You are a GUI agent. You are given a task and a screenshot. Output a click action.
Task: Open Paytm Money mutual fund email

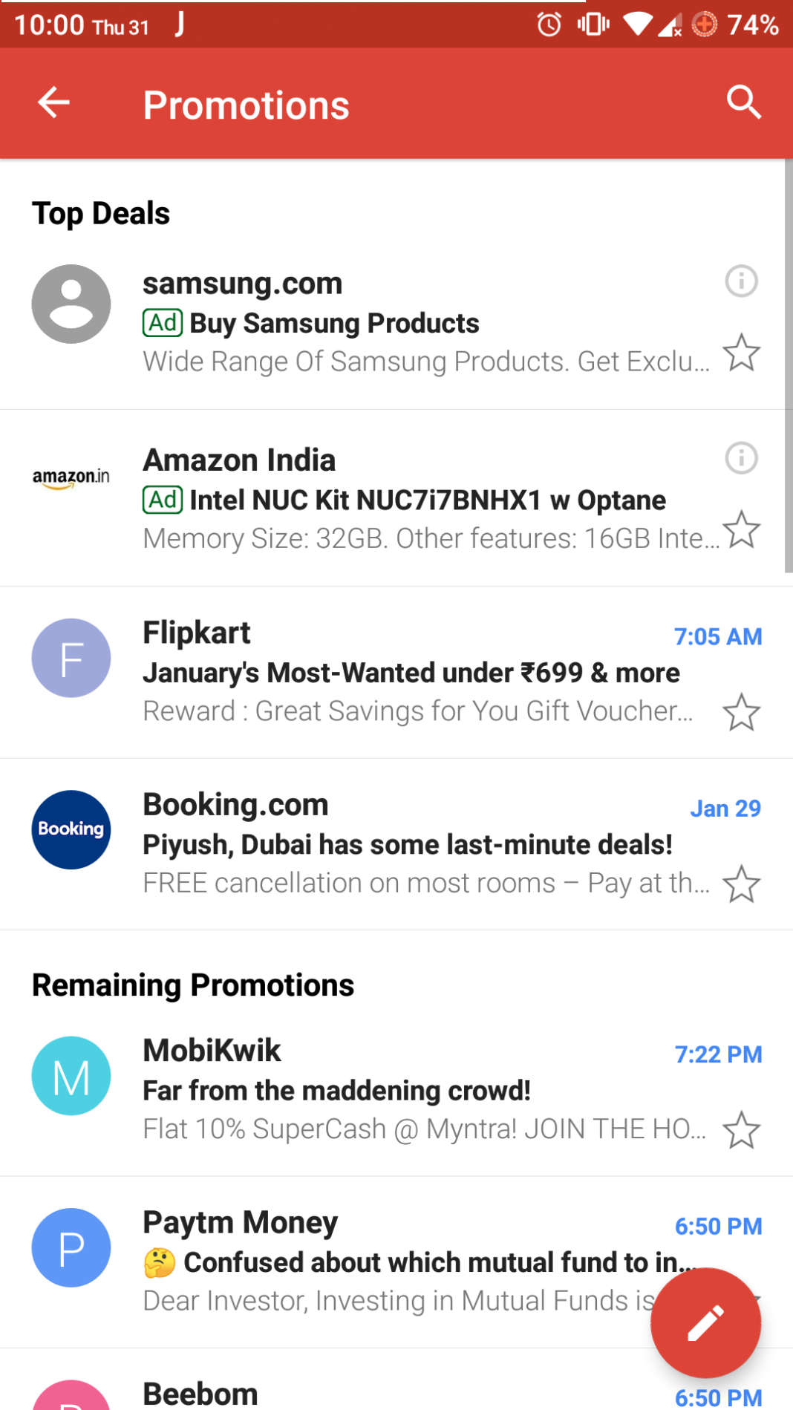(x=394, y=1262)
